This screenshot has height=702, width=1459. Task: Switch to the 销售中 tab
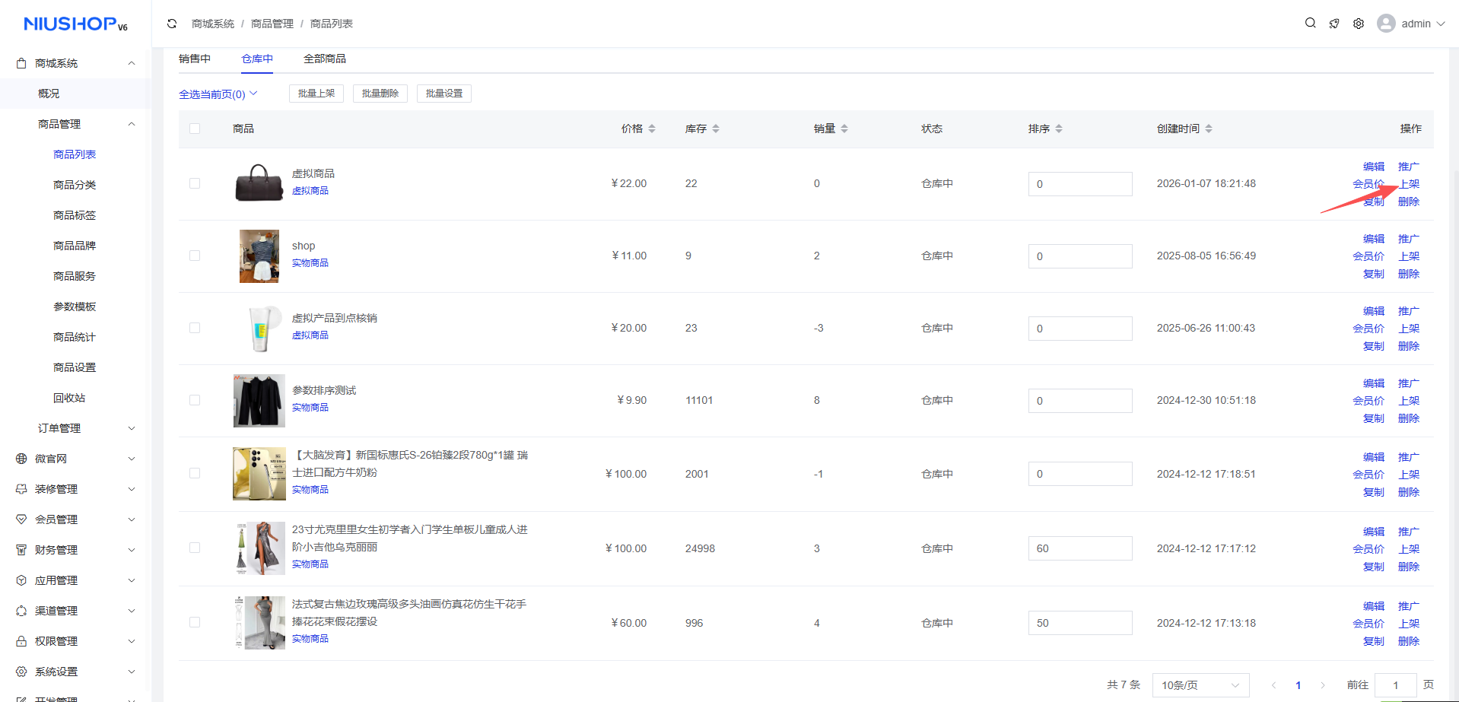pyautogui.click(x=195, y=59)
